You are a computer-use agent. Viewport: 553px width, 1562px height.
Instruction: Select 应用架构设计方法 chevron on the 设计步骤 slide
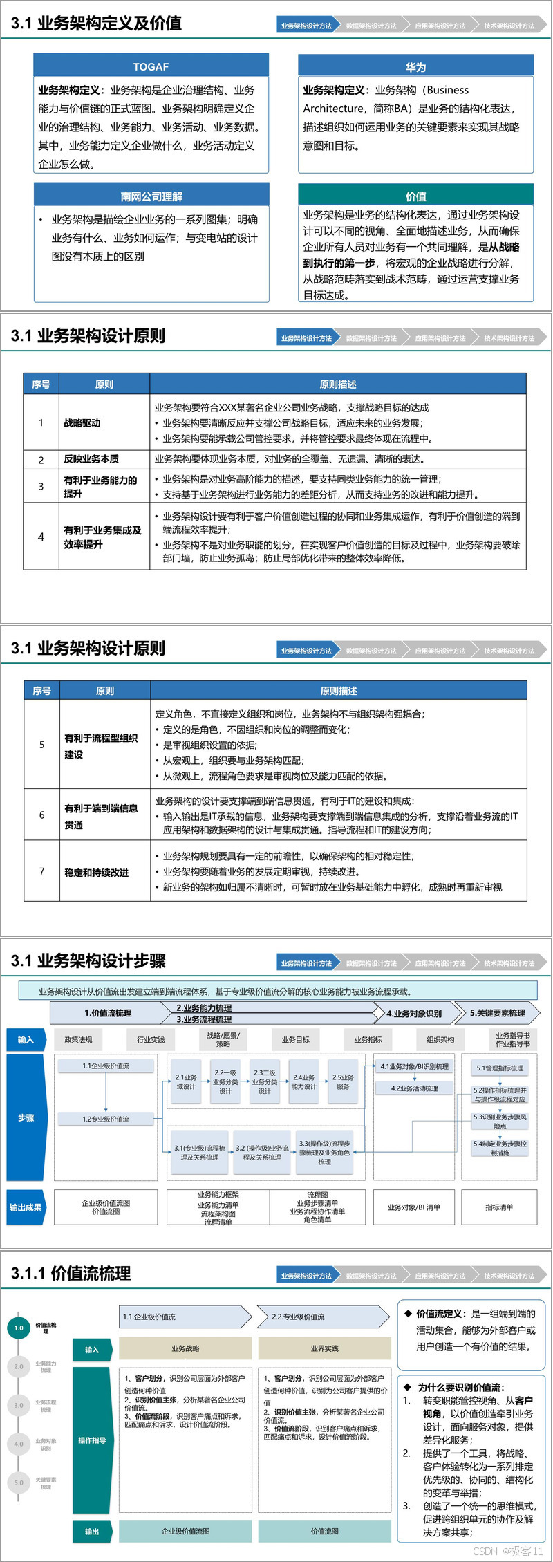click(x=440, y=963)
